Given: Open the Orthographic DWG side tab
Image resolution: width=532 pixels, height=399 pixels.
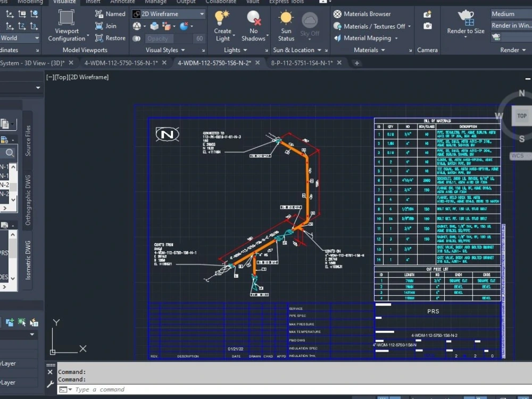Looking at the screenshot, I should pyautogui.click(x=28, y=200).
